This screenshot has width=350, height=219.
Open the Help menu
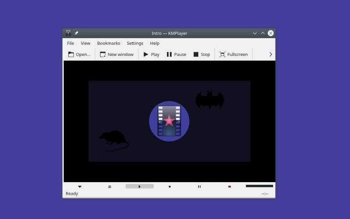(x=154, y=43)
